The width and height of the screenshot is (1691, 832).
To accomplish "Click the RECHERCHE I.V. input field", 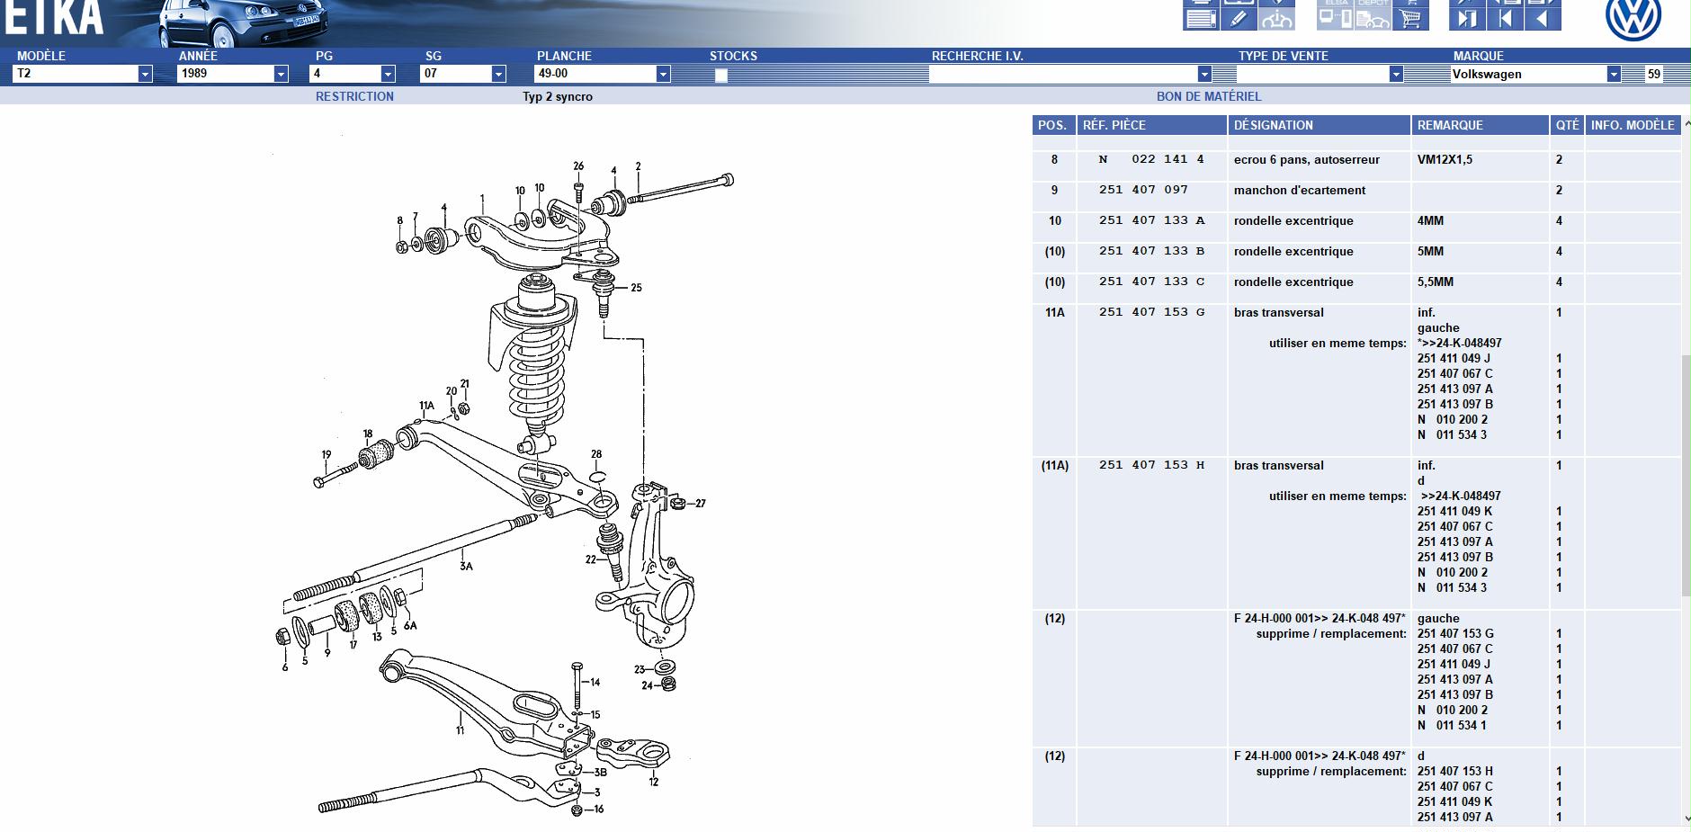I will pyautogui.click(x=1071, y=74).
